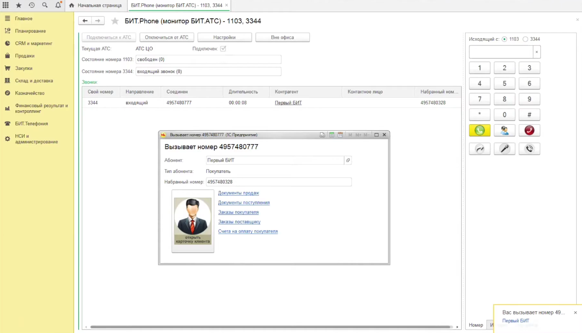Select the Номер tab in the dialer panel
Screen dimensions: 582x333
(x=476, y=325)
